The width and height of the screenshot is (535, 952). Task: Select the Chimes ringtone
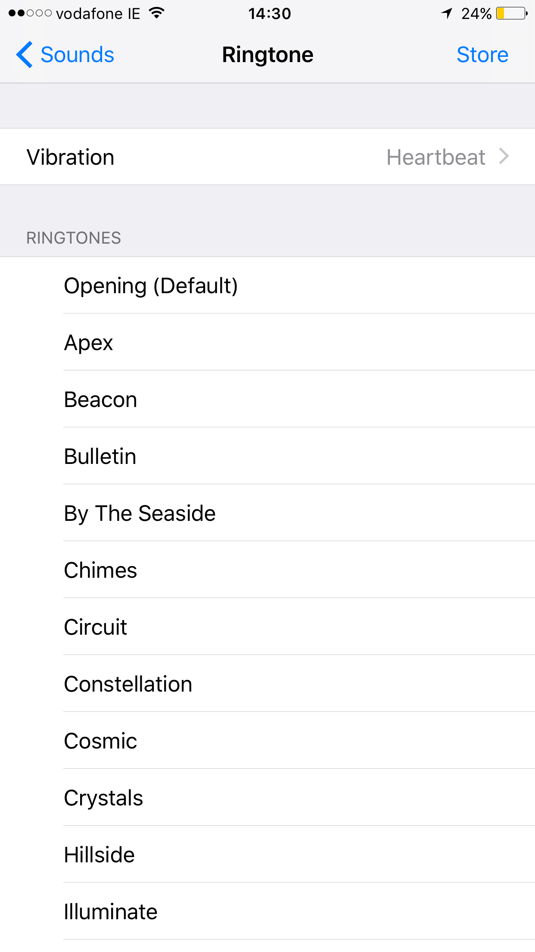point(100,570)
